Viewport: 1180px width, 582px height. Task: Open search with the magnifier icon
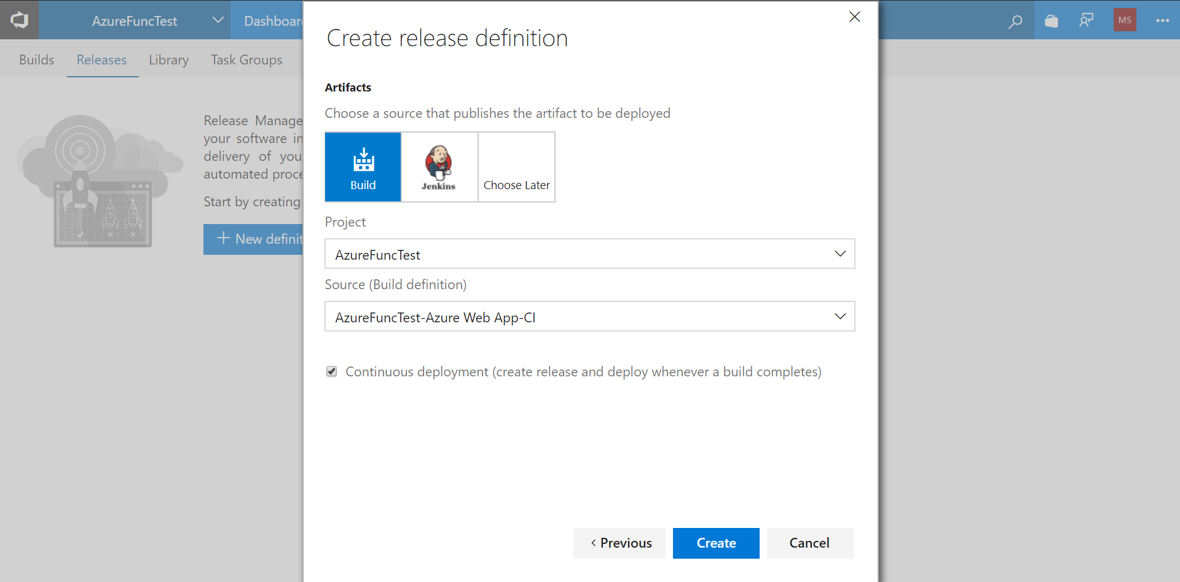1015,21
